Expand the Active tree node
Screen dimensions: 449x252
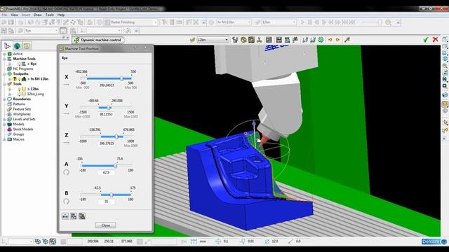[x=4, y=54]
